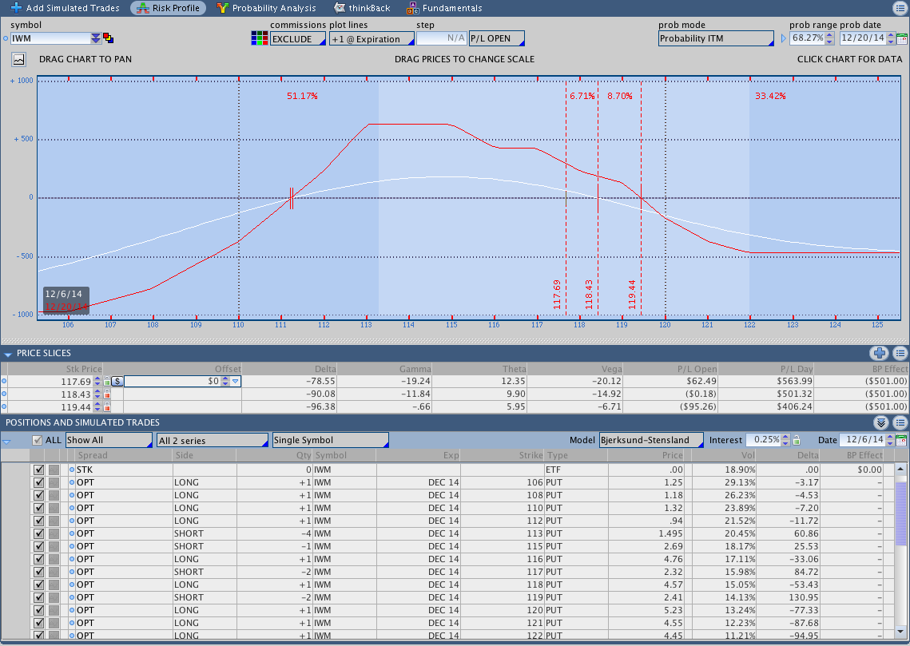Open the Fundamentals tab
910x646 pixels.
click(444, 8)
